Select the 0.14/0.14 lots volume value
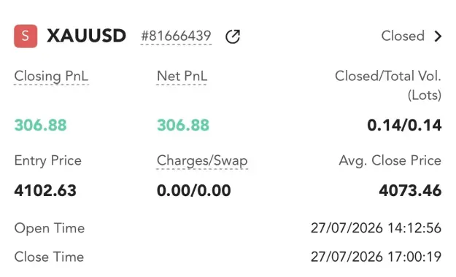 [404, 125]
